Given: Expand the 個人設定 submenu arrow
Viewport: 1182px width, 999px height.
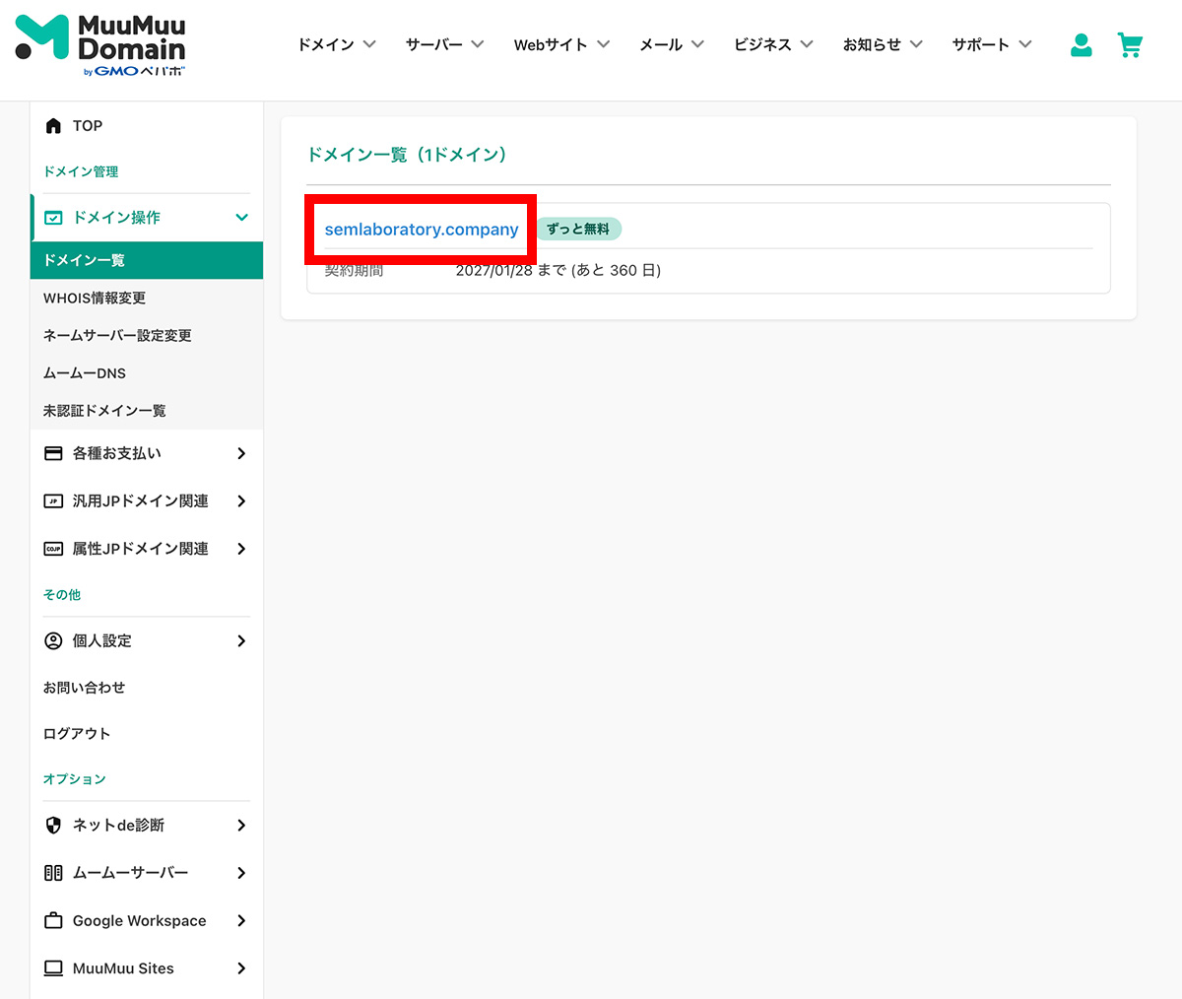Looking at the screenshot, I should pos(241,641).
